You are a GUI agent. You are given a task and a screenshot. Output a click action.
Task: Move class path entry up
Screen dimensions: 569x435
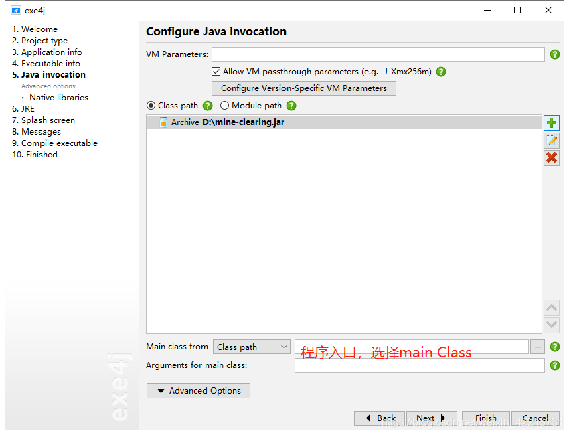pyautogui.click(x=551, y=308)
